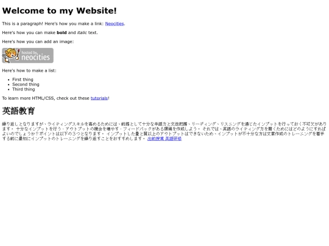
Task: Open the tutorials link
Action: click(99, 98)
